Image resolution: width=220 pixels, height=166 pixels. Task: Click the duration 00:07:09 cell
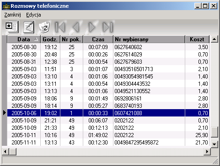coord(98,47)
